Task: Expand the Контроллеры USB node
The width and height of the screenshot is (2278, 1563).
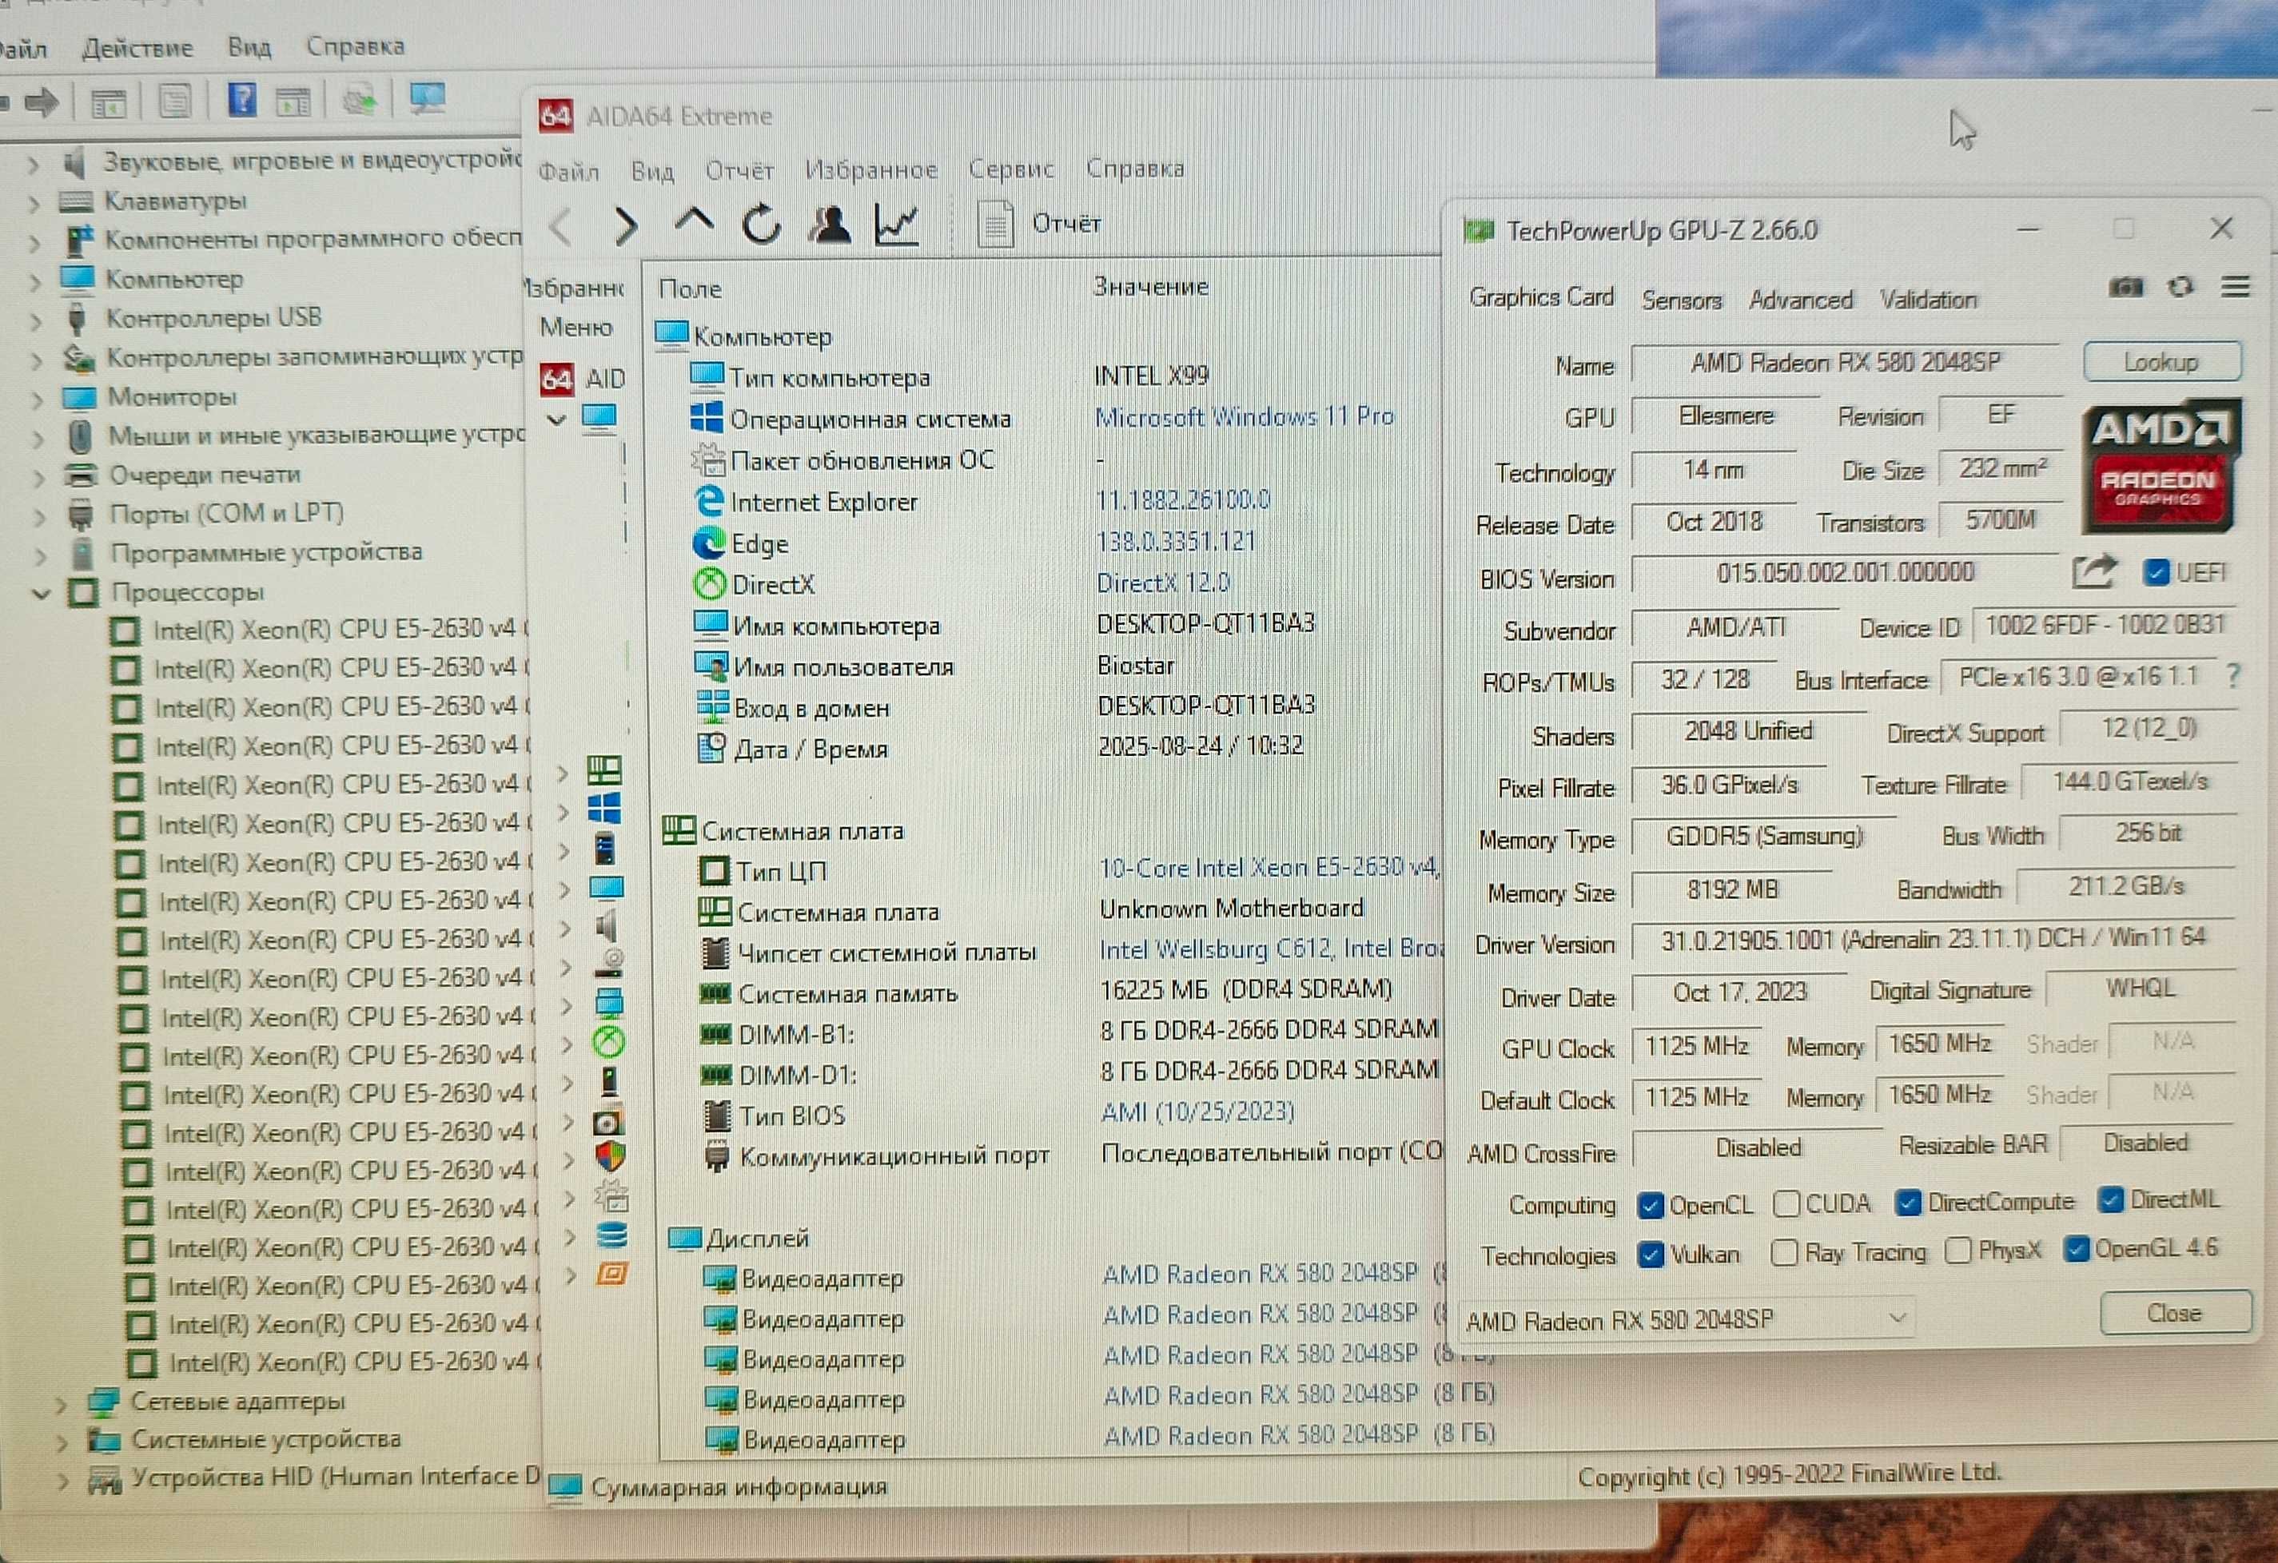Action: point(35,321)
